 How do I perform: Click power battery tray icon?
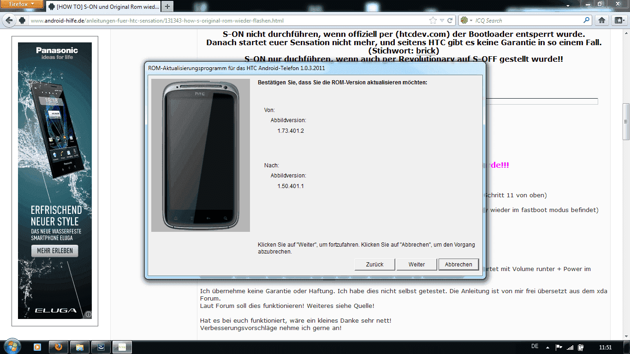pos(581,347)
